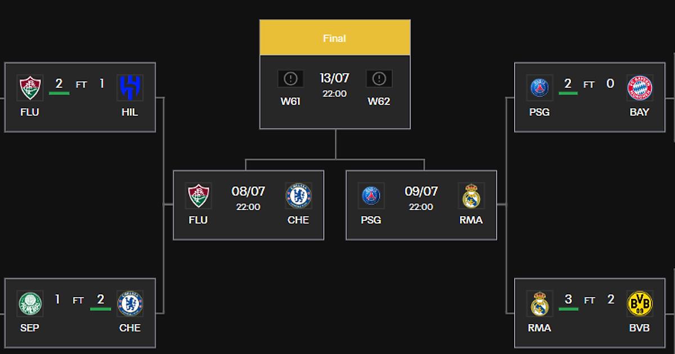Open the Final match date 13/07
675x354 pixels.
(x=335, y=79)
